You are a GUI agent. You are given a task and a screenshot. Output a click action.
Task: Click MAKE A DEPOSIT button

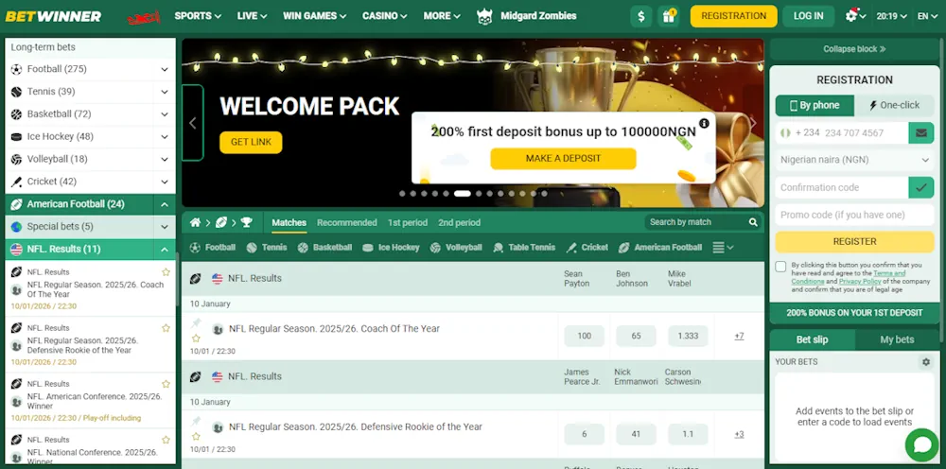[x=564, y=159]
